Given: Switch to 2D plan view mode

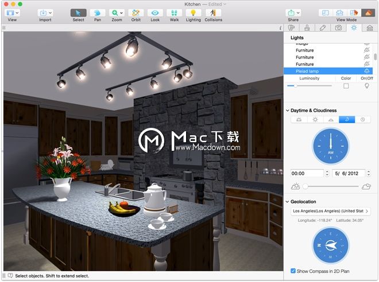Looking at the screenshot, I should coord(326,13).
